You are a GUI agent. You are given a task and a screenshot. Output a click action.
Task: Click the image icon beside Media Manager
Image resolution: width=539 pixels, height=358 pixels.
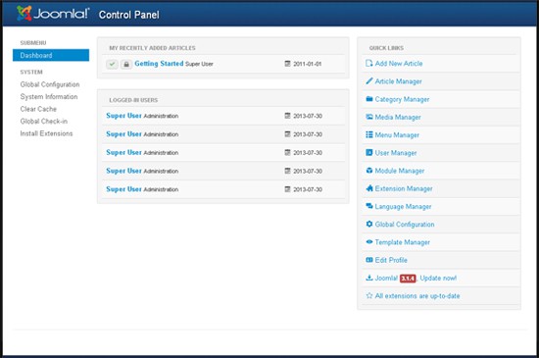tap(369, 117)
